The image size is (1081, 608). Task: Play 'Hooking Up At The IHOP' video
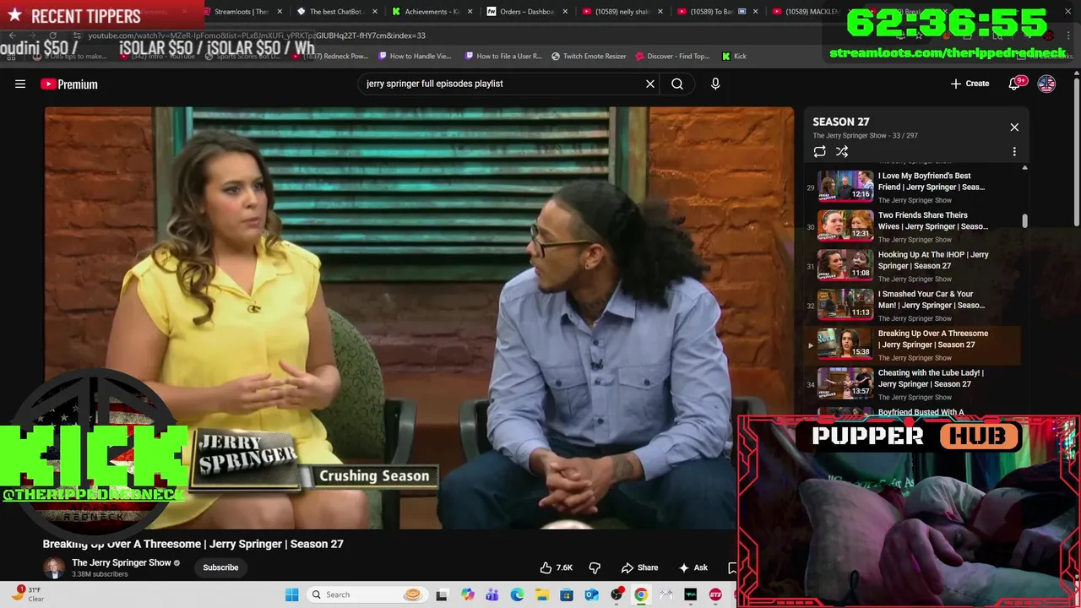click(x=915, y=265)
